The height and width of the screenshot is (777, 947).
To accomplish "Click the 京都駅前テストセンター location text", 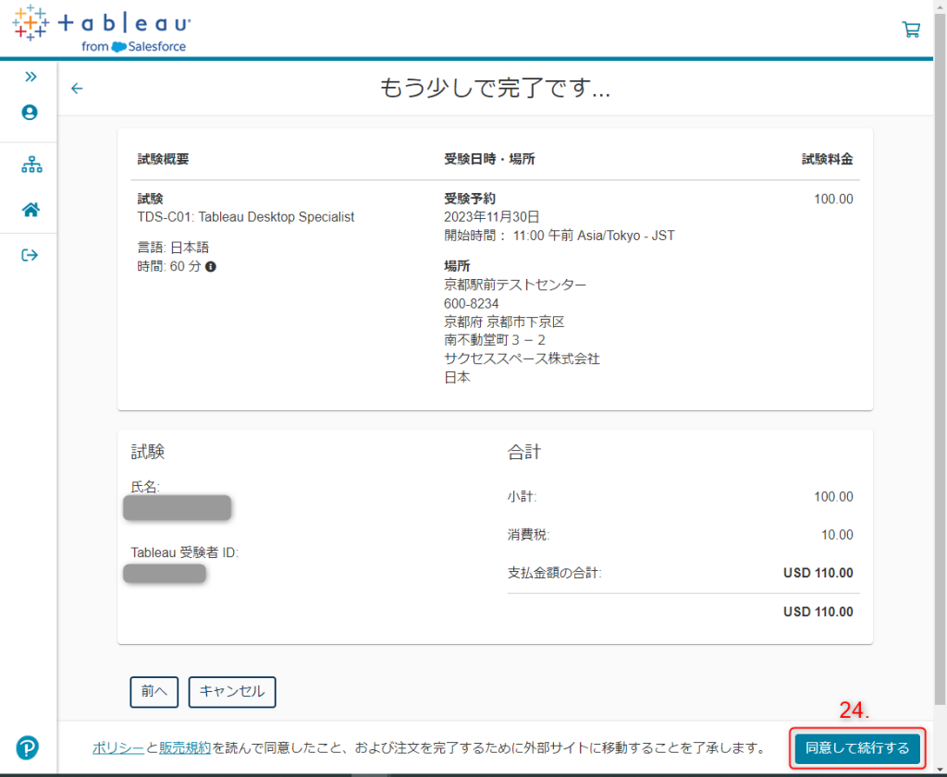I will click(515, 285).
